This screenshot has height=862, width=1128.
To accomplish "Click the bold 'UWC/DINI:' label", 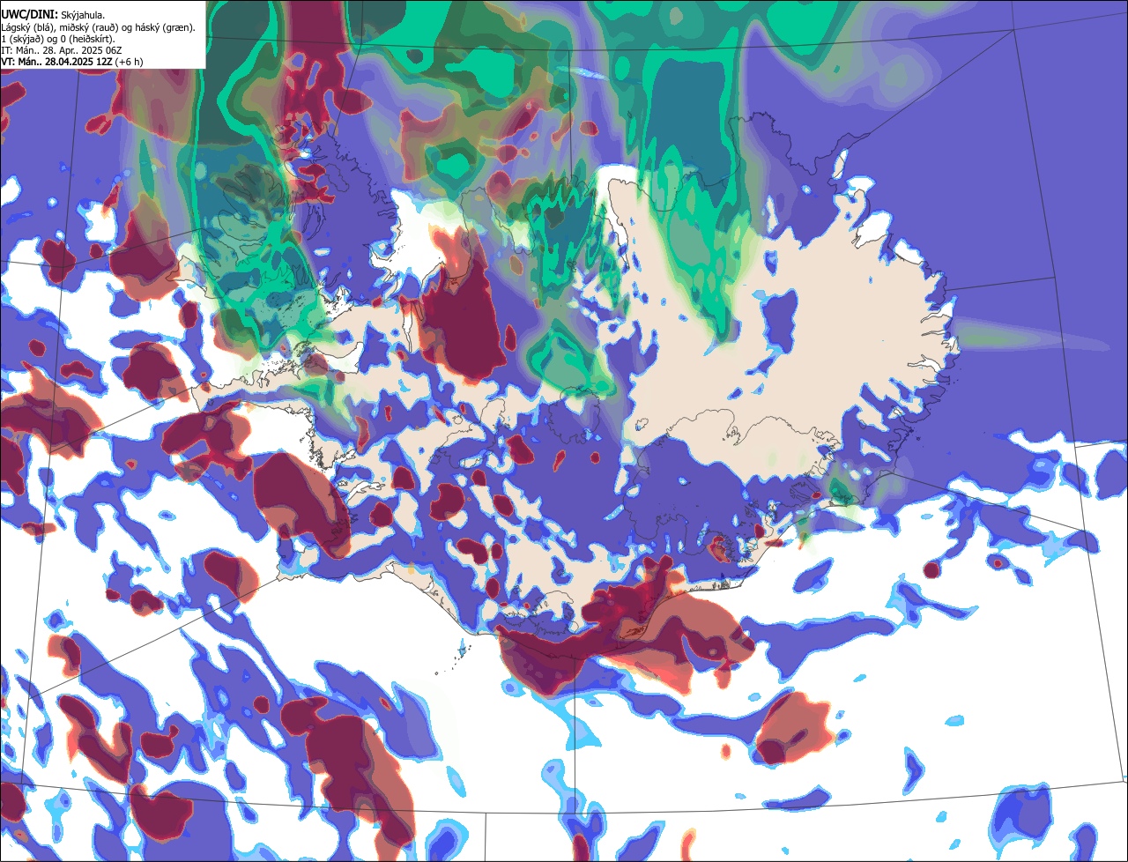I will [x=30, y=15].
